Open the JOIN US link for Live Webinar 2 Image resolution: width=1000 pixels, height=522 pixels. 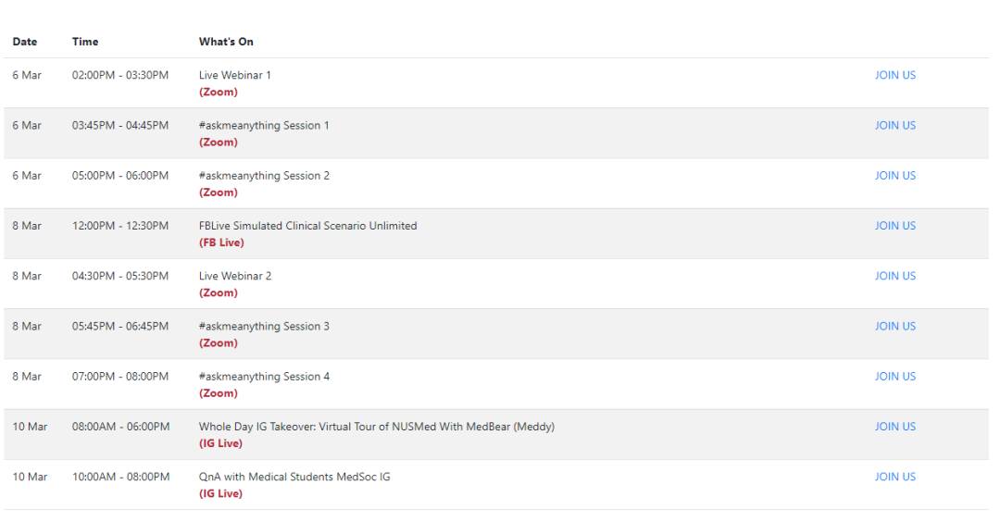(894, 276)
